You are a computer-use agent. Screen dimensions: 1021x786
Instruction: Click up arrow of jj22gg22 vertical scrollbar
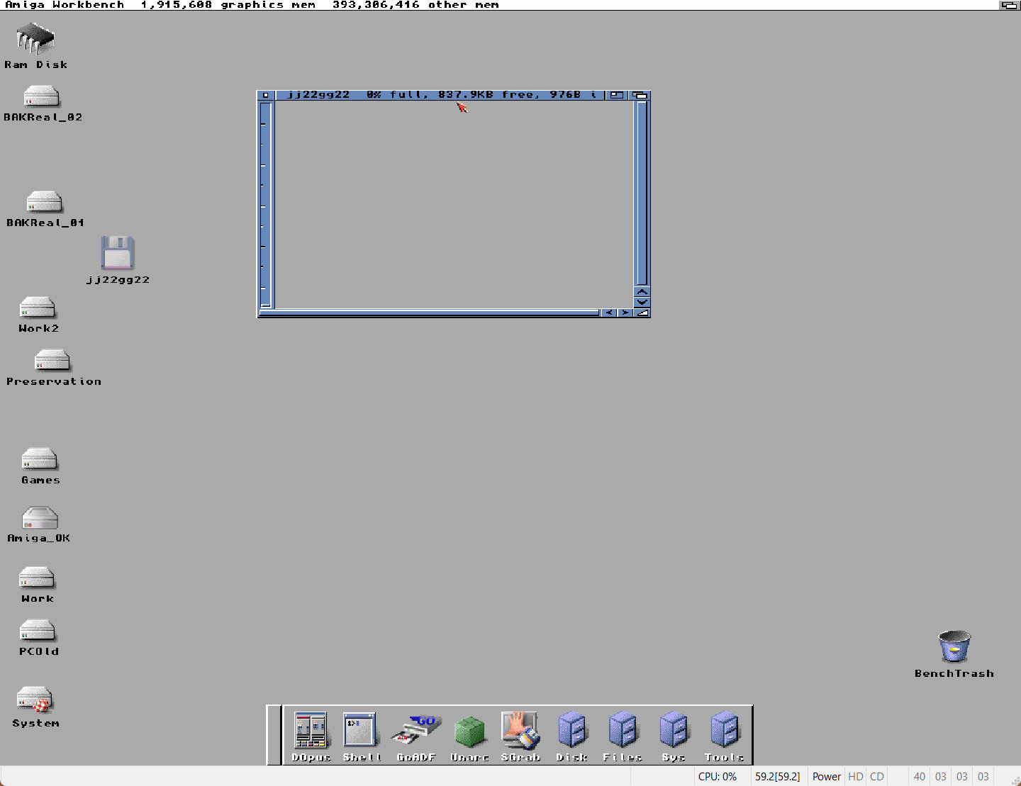(x=642, y=291)
